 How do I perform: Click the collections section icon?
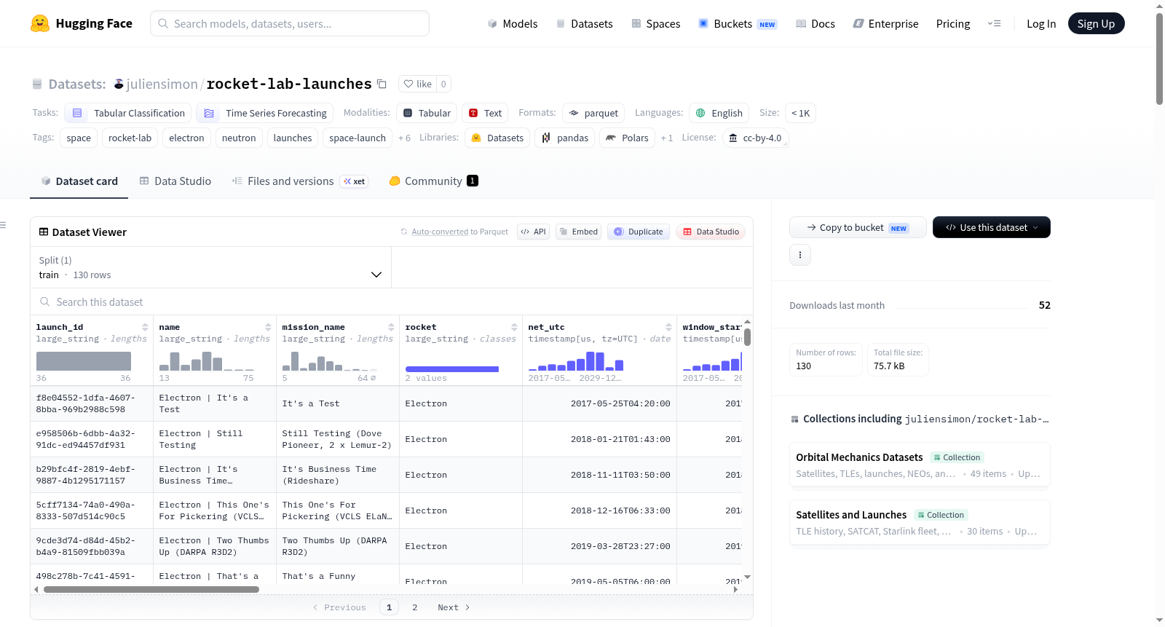(x=795, y=419)
